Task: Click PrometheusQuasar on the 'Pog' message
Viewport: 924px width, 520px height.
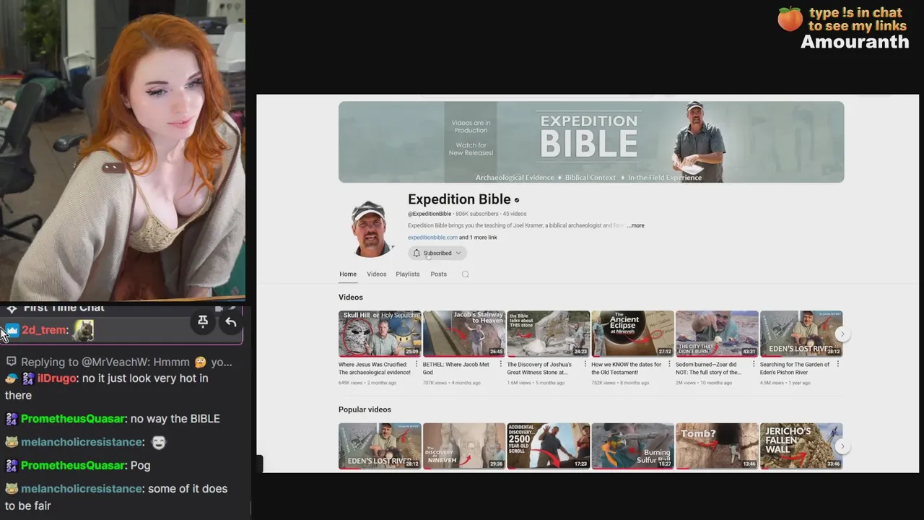Action: coord(73,466)
